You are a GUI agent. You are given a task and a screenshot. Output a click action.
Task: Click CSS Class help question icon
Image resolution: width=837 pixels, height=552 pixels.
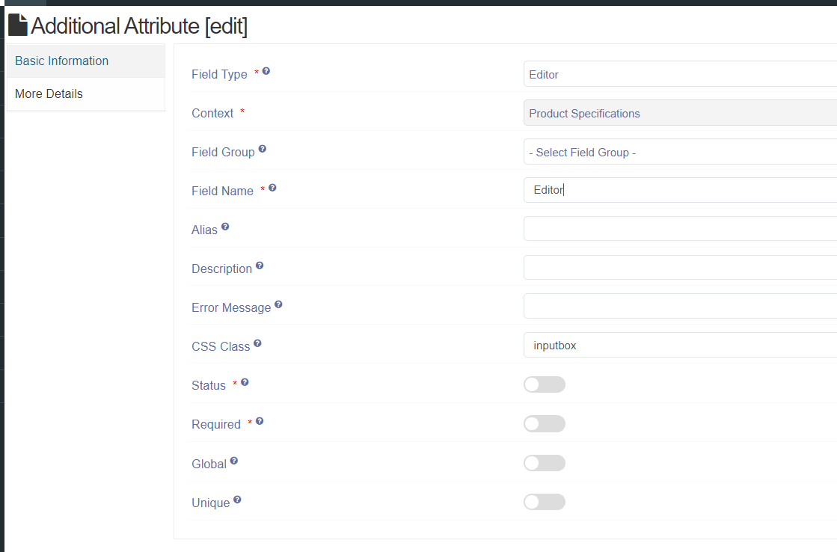tap(257, 344)
